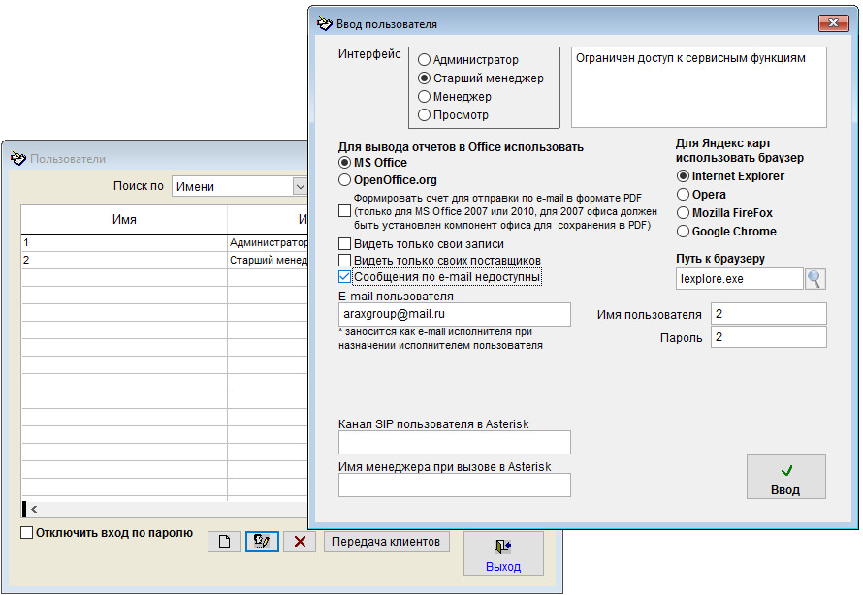Select Mozilla FireFox browser option
The image size is (863, 595).
coord(683,213)
